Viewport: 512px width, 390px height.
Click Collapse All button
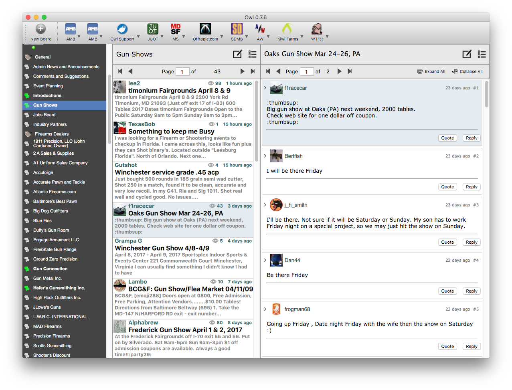(x=467, y=71)
